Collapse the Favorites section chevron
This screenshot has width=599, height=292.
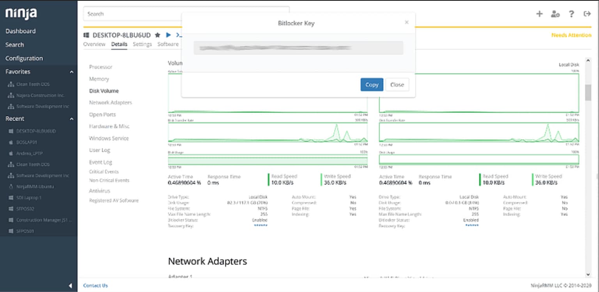tap(71, 72)
